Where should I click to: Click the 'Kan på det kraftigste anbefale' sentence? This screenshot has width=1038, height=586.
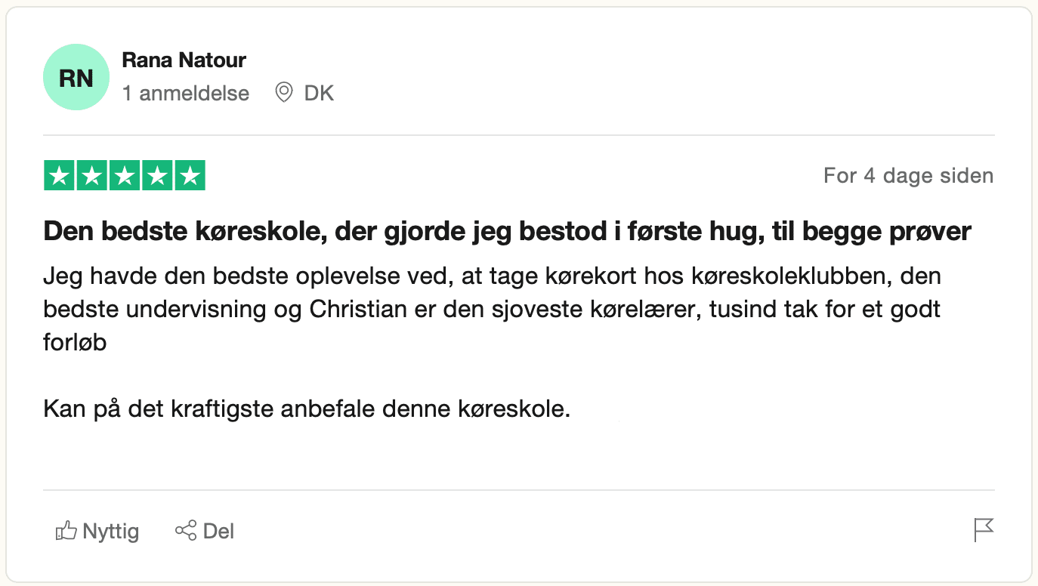coord(307,409)
